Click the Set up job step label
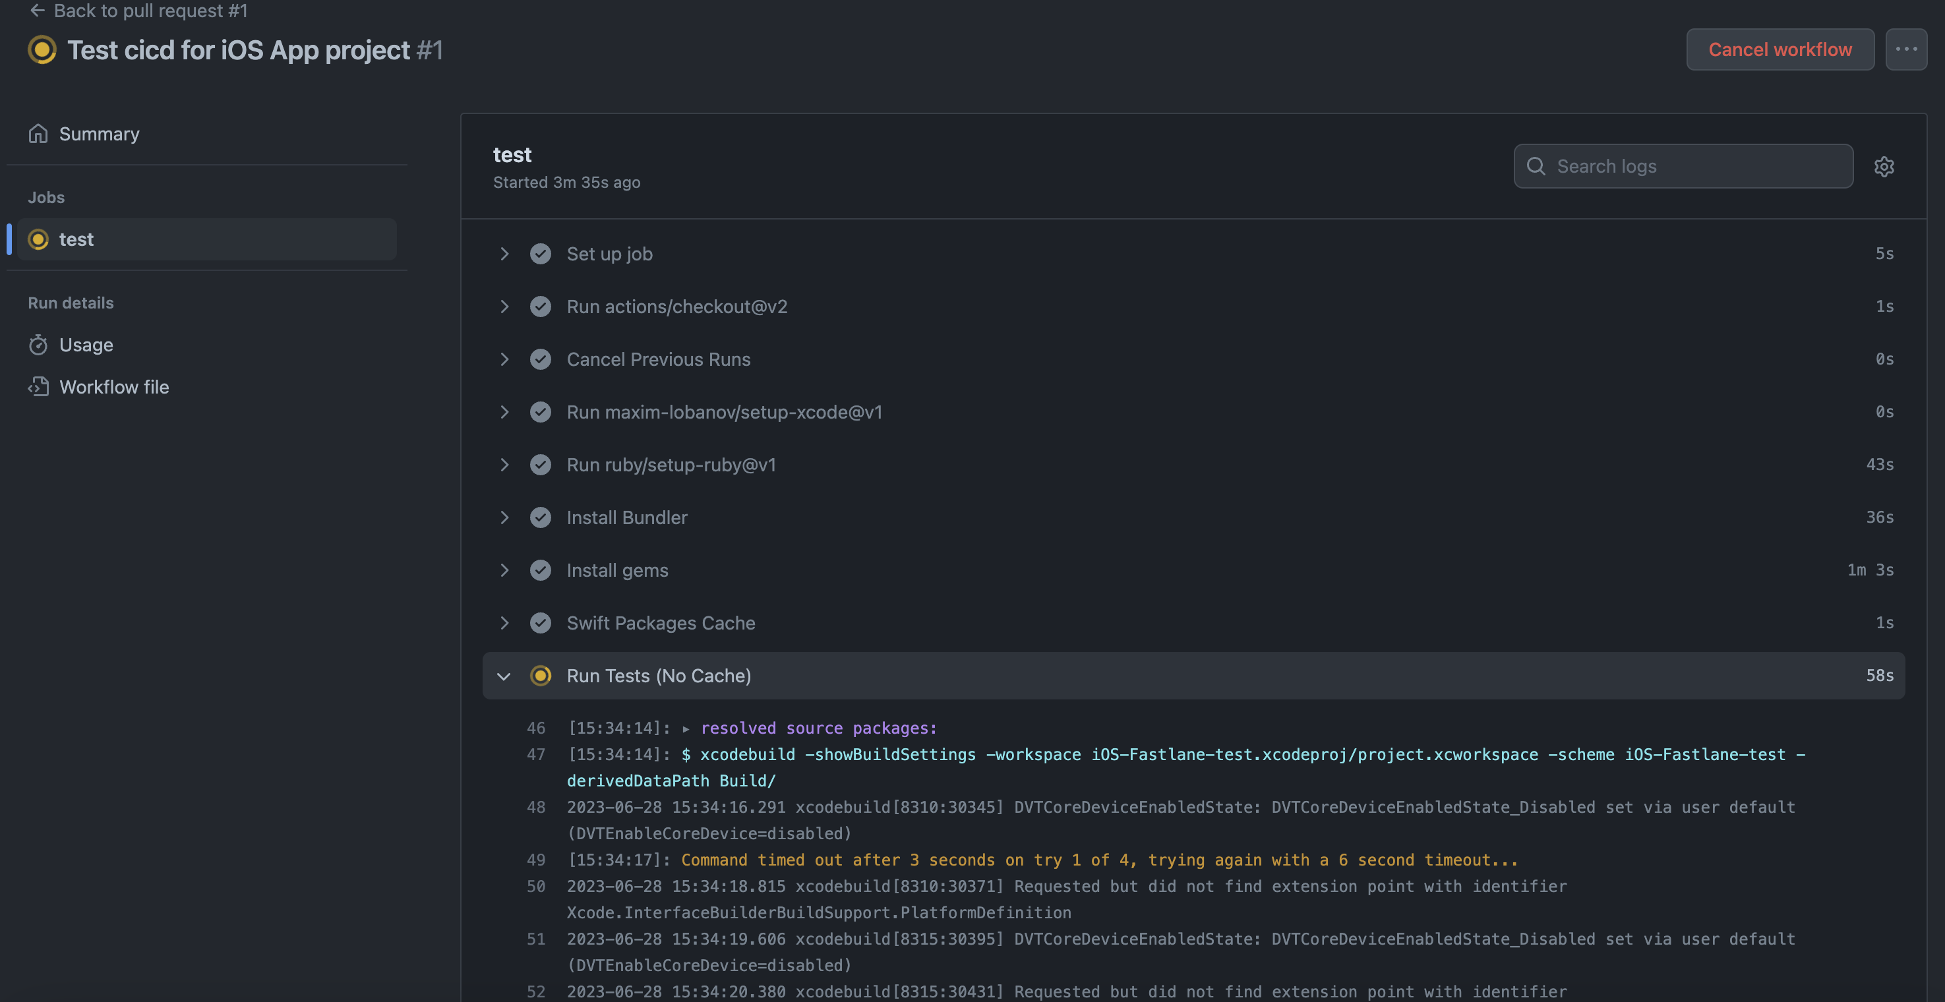Screen dimensions: 1945x1002 (x=609, y=254)
